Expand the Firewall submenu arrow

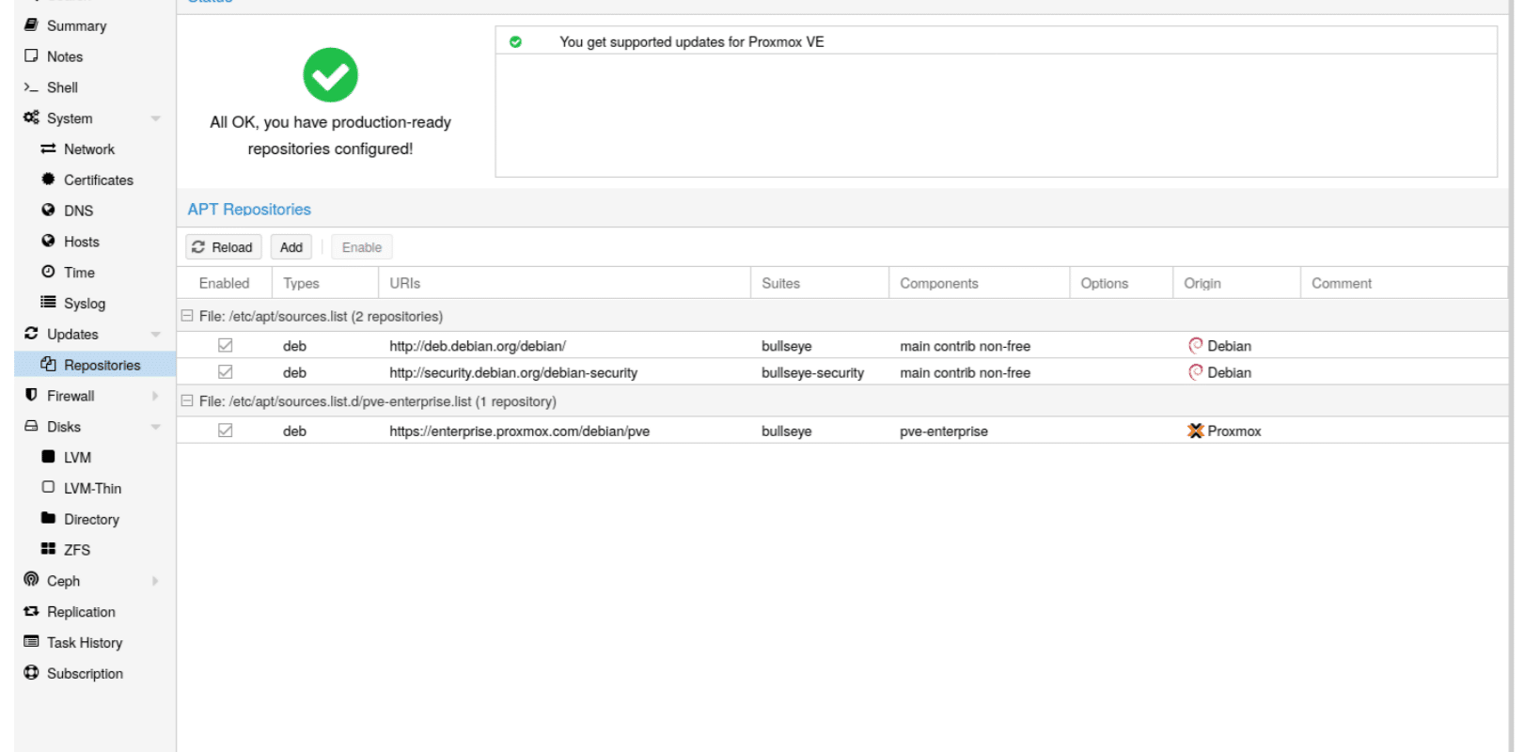click(155, 396)
